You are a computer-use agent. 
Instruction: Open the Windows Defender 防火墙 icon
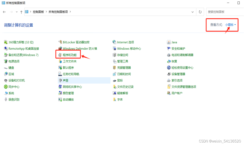coord(60,48)
